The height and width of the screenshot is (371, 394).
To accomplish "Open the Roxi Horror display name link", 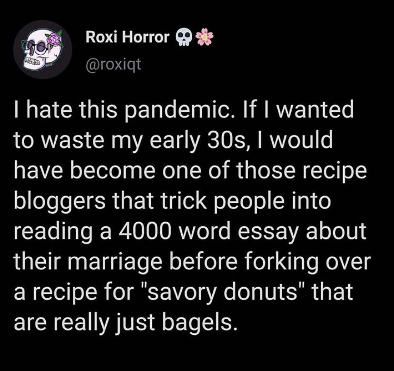I will (128, 38).
